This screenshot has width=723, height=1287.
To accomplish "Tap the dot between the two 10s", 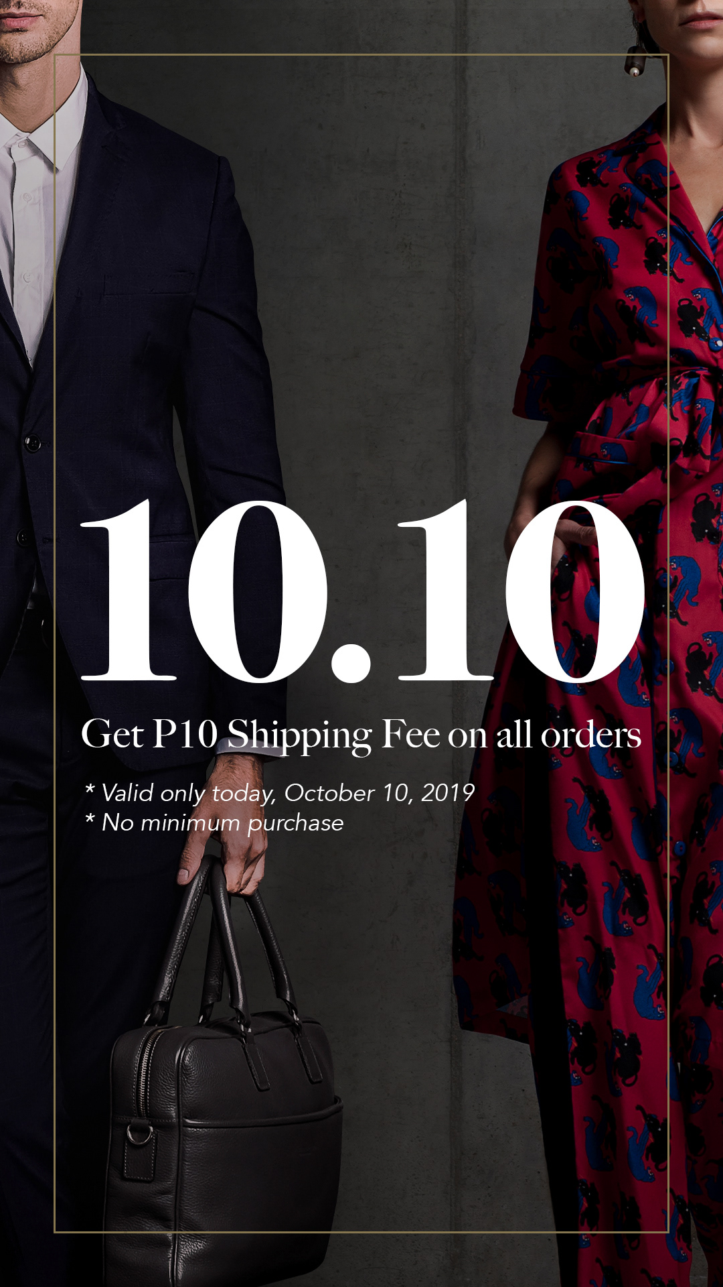I will click(x=351, y=663).
